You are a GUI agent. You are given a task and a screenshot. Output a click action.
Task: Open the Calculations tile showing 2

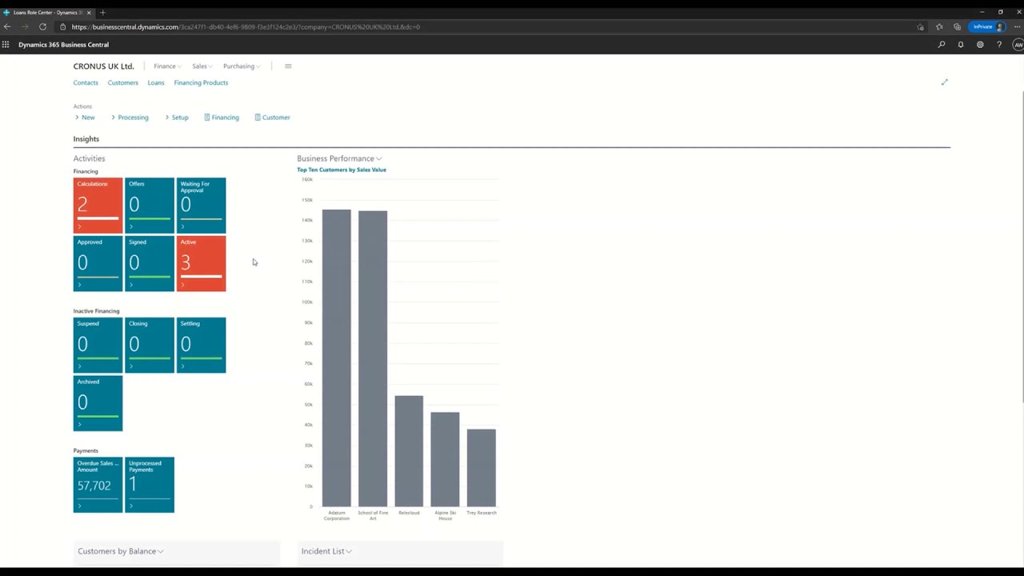[x=98, y=206]
